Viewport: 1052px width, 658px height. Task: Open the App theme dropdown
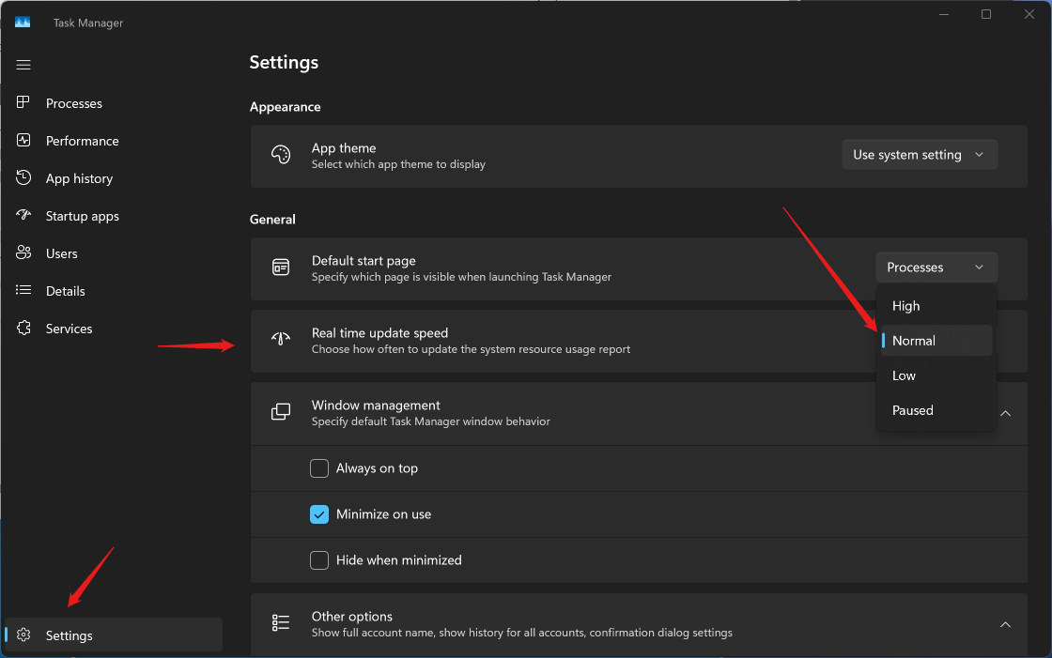point(919,155)
